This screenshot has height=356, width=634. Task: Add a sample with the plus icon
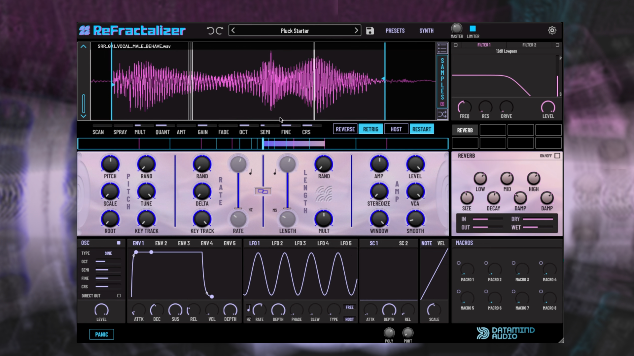point(442,104)
